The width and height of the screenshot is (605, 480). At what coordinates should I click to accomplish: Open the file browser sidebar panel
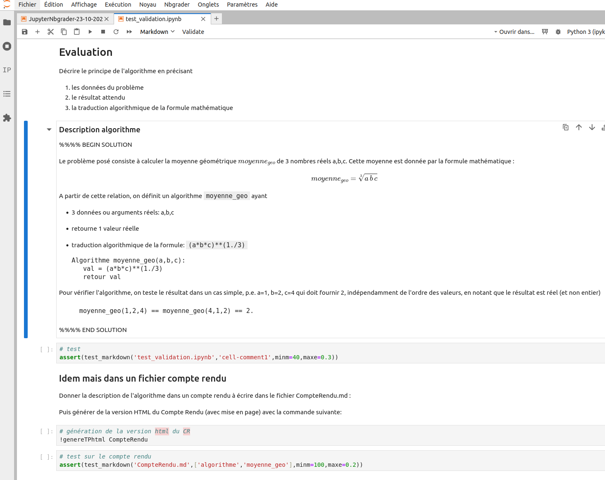7,22
